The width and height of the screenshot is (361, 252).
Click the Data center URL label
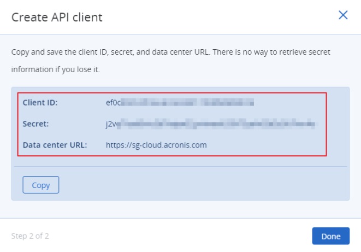(x=56, y=145)
